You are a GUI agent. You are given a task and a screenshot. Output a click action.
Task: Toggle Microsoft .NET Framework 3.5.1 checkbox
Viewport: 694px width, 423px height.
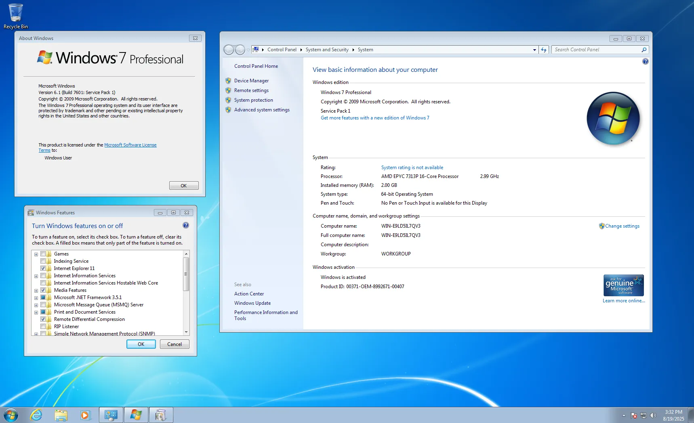tap(43, 297)
